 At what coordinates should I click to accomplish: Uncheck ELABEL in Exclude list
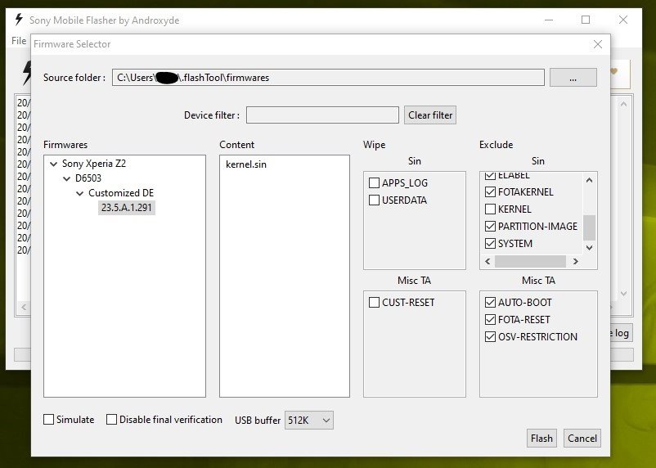pyautogui.click(x=490, y=176)
